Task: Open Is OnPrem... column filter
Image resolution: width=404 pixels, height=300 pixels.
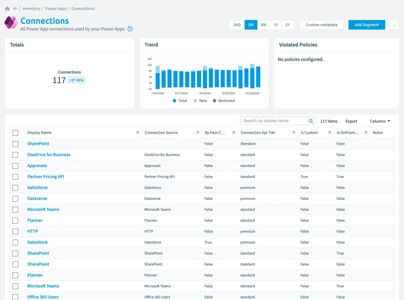Action: pyautogui.click(x=366, y=133)
